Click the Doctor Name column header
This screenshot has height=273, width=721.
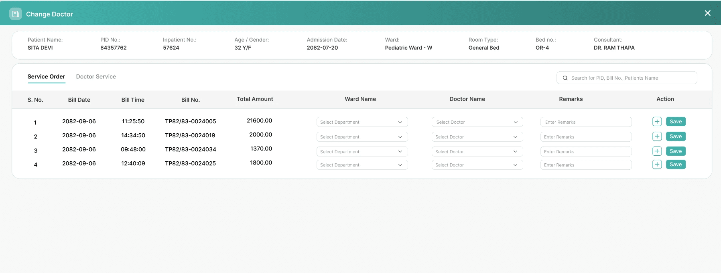467,99
